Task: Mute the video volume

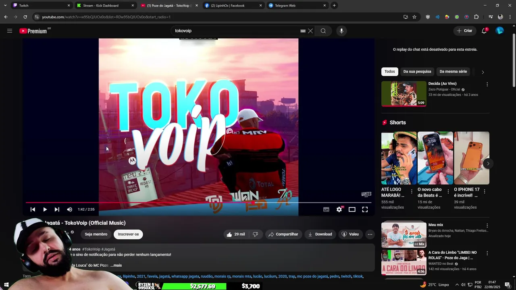Action: [x=69, y=209]
